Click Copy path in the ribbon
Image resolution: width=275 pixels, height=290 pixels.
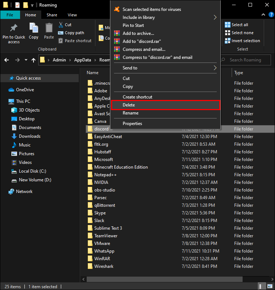71,33
